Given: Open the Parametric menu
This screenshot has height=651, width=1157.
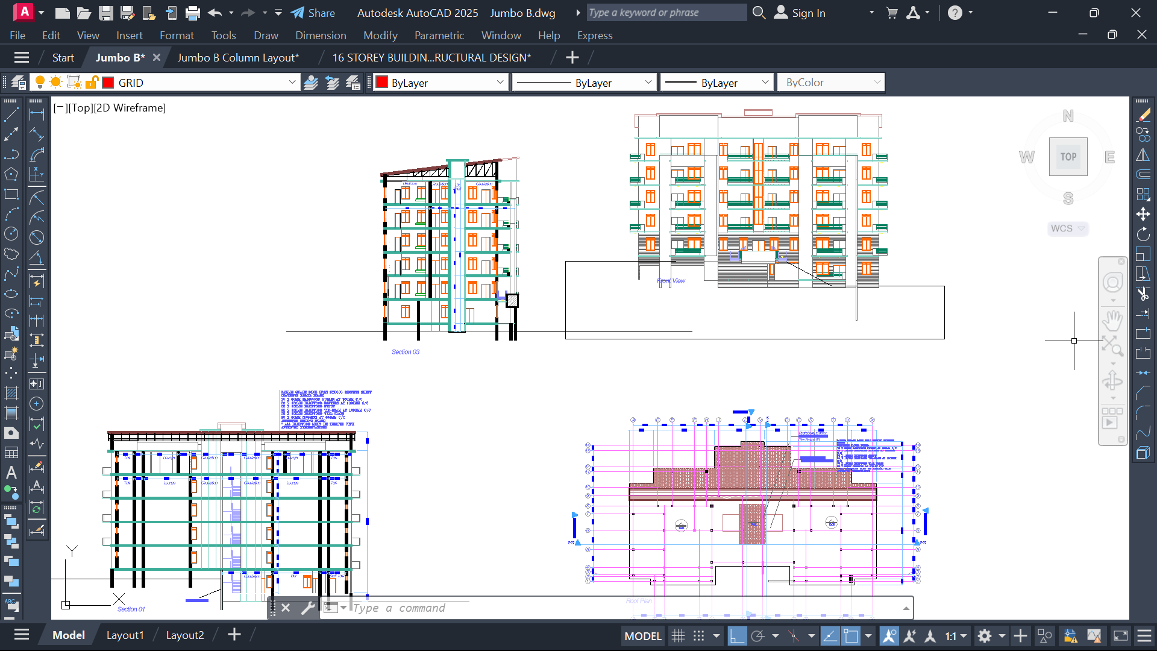Looking at the screenshot, I should (439, 36).
